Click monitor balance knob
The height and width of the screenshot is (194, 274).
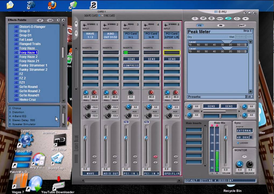[250, 164]
